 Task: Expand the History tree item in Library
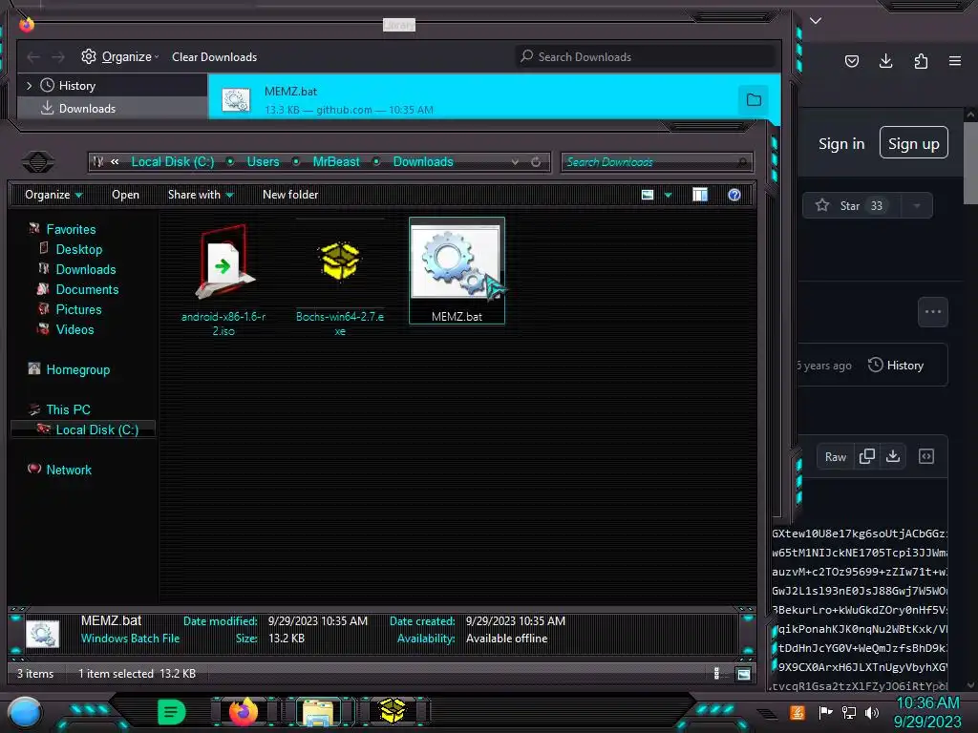[x=29, y=85]
